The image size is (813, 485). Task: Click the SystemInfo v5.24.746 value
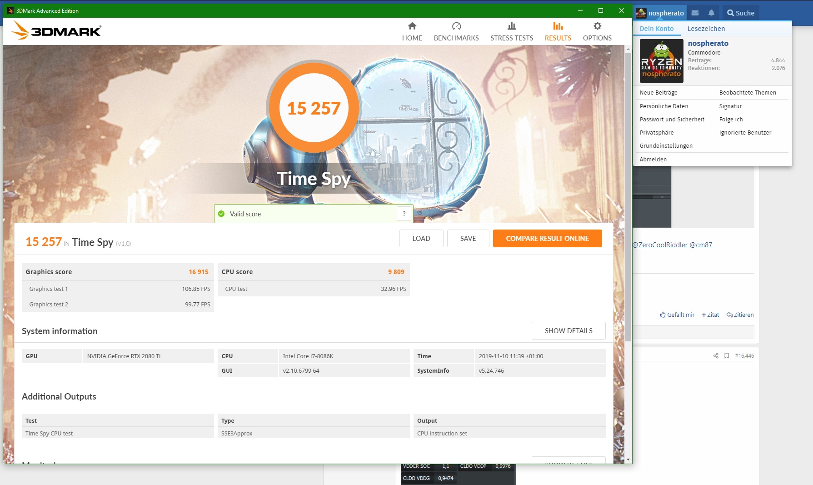[x=540, y=370]
